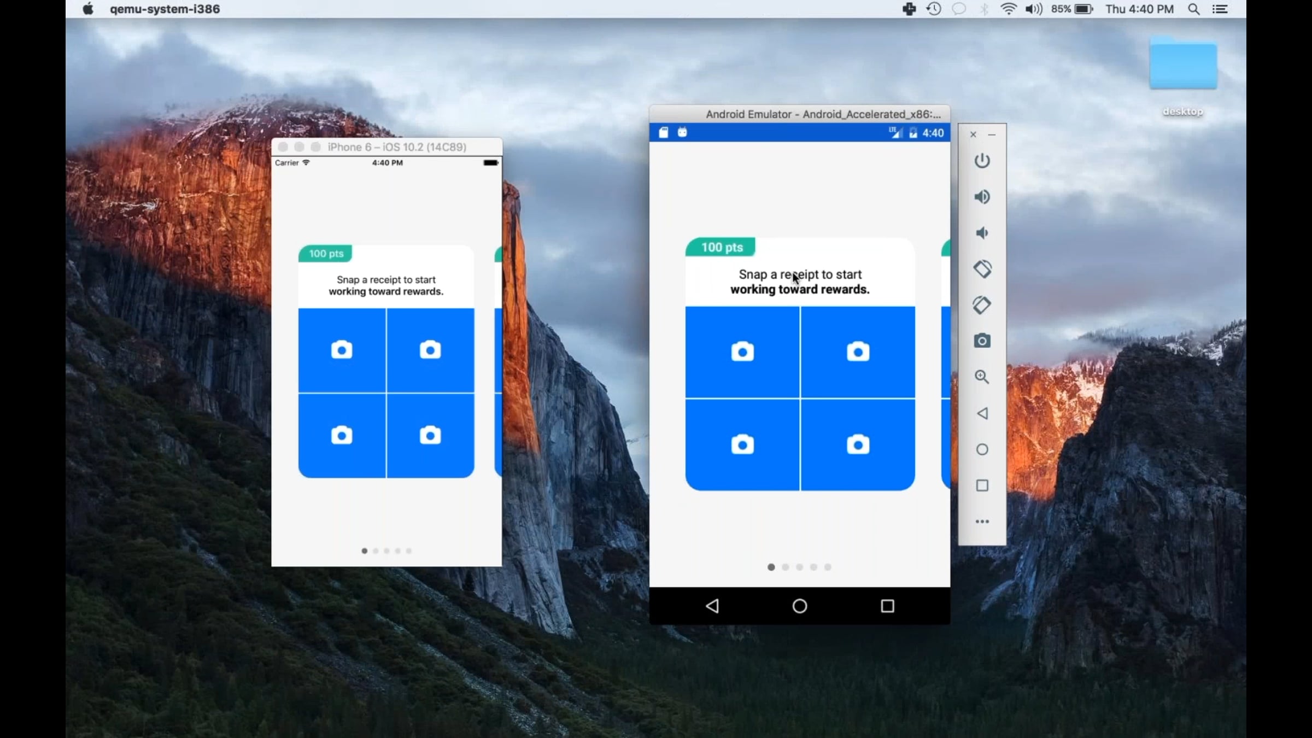Viewport: 1312px width, 738px height.
Task: Click the emulator volume up icon
Action: [x=982, y=197]
